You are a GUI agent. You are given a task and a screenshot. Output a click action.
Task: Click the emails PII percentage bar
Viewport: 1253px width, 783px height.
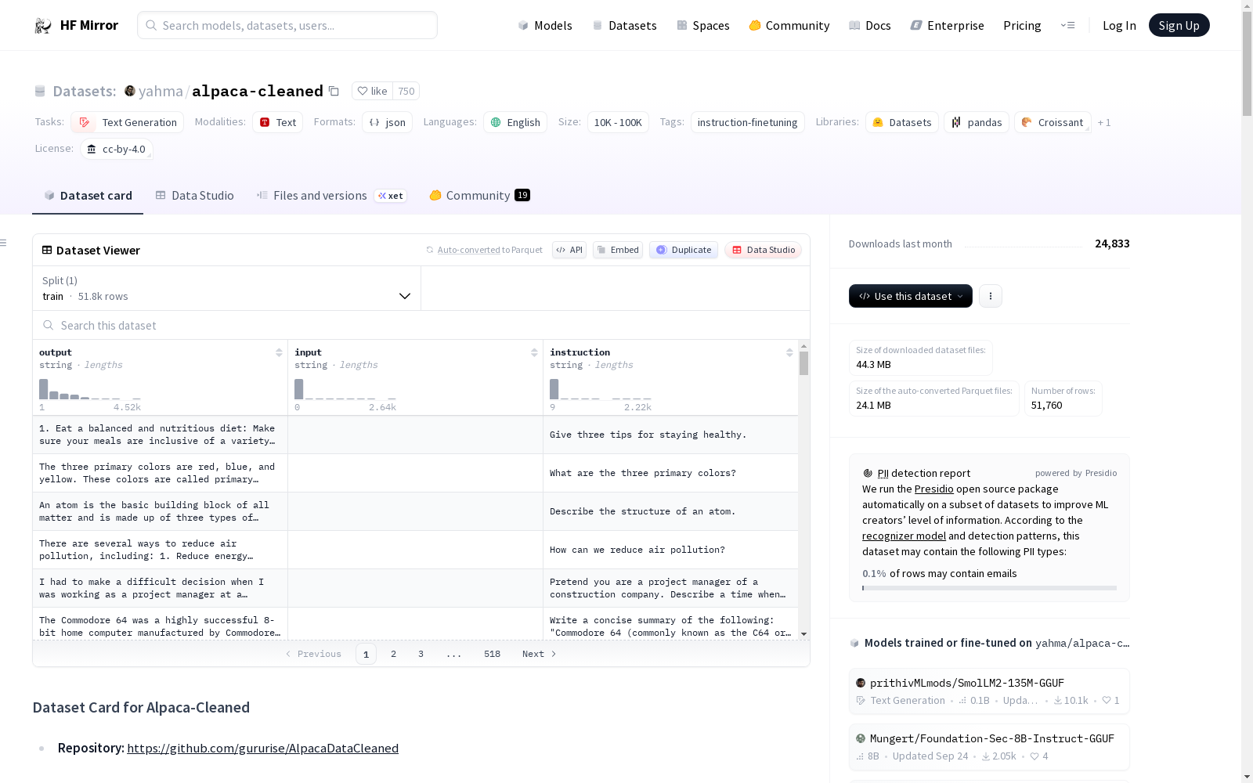pyautogui.click(x=989, y=588)
